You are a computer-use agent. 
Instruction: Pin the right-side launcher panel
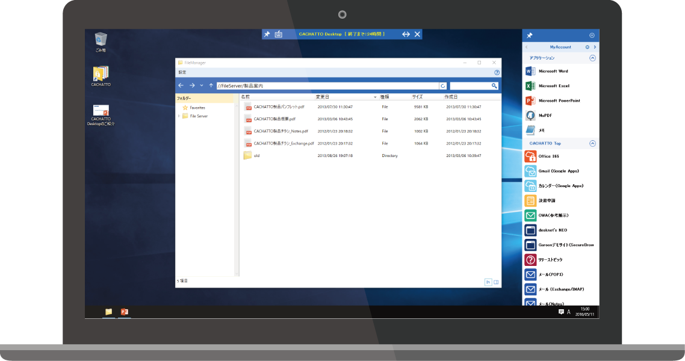530,35
